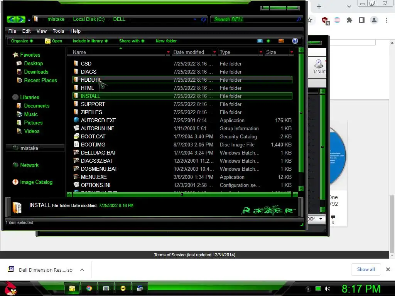Click the Mount button in background window
Viewport: 395px width, 296px height.
pos(319,66)
